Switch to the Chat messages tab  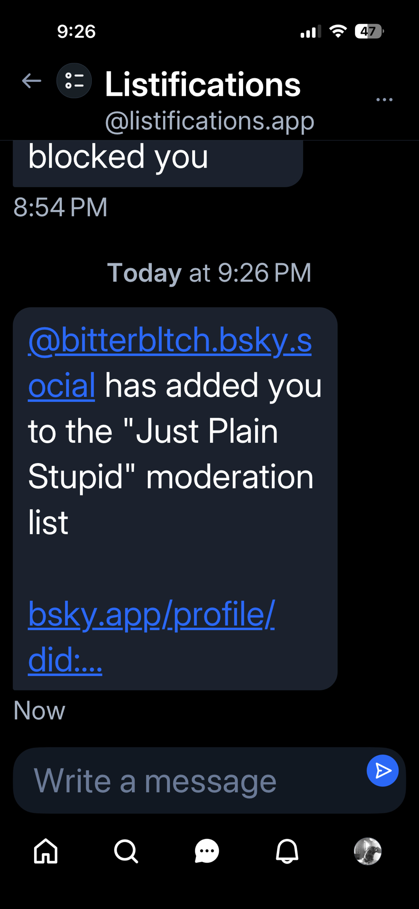(207, 851)
